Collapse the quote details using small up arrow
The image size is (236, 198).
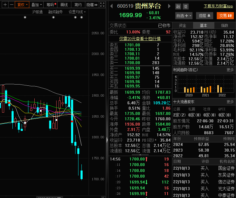[140, 155]
